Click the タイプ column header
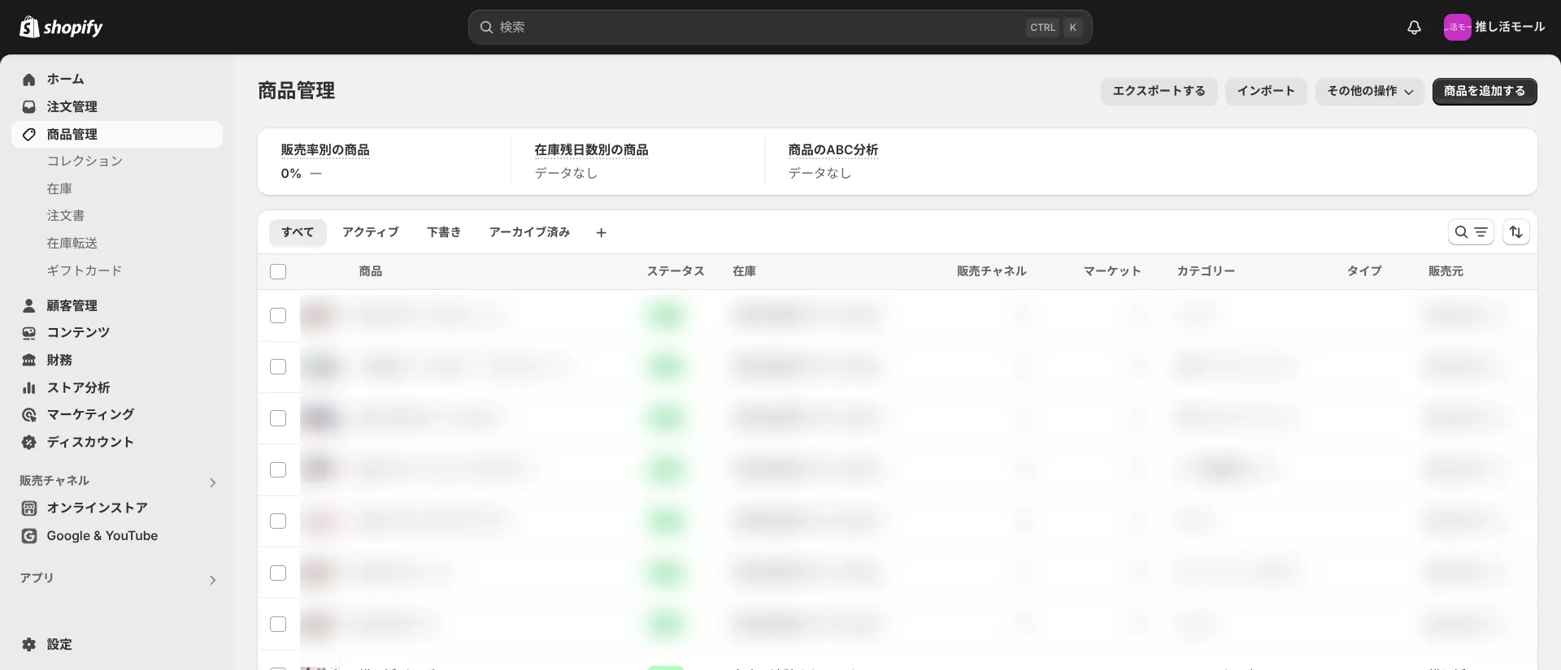The width and height of the screenshot is (1561, 670). tap(1364, 271)
